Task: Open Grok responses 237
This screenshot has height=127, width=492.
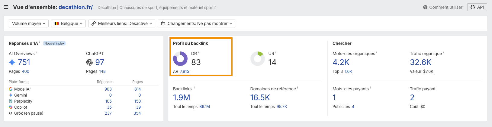Action: 108,113
